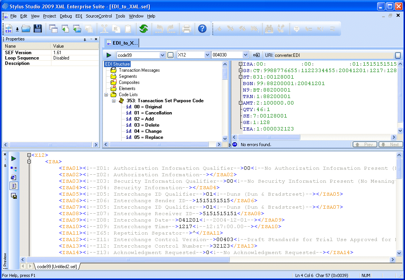Click the green Refresh arrows icon
This screenshot has height=280, width=405.
144,29
